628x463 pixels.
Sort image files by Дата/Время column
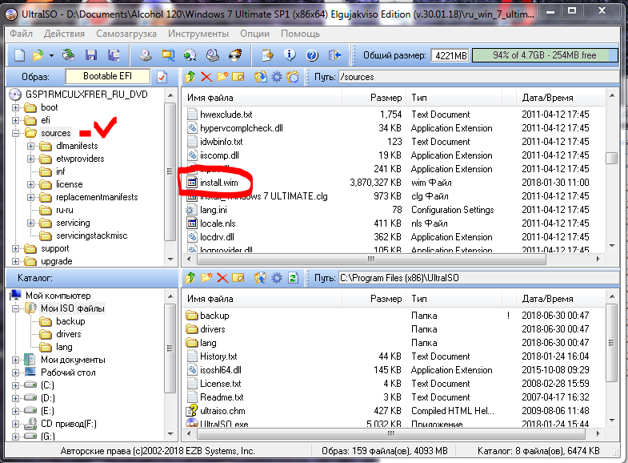coord(560,98)
